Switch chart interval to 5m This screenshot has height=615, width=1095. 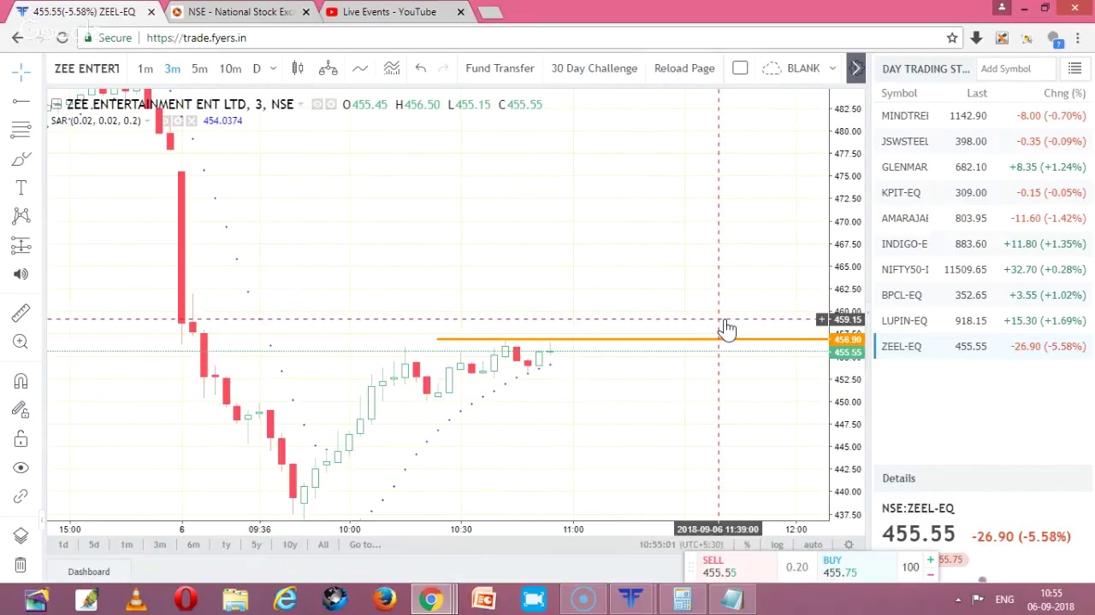coord(199,68)
